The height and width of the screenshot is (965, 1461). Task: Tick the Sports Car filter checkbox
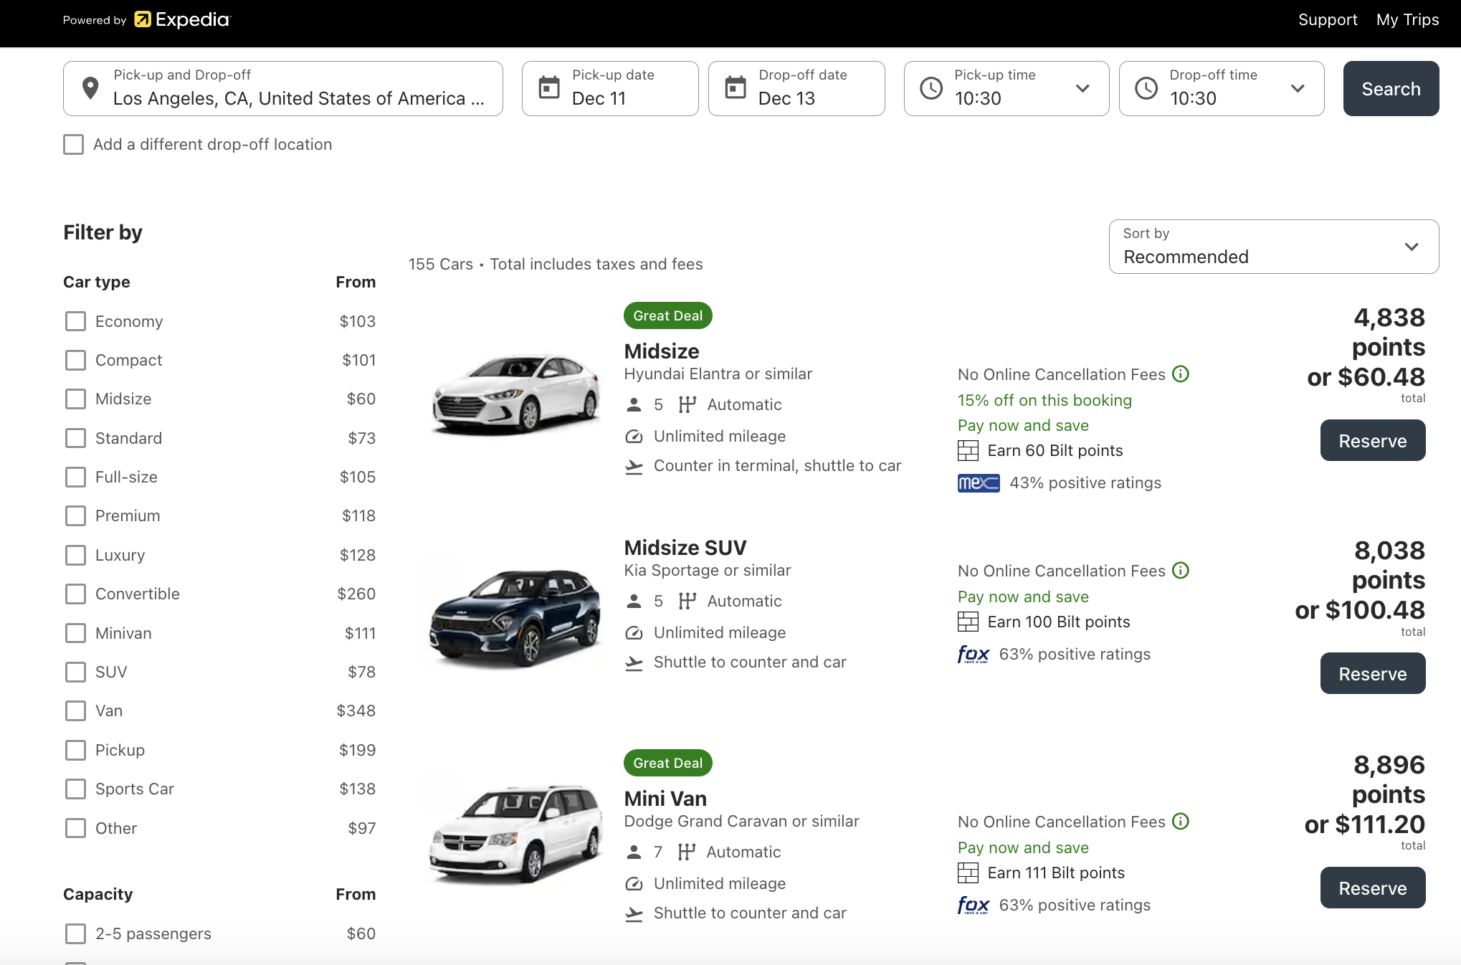tap(75, 789)
